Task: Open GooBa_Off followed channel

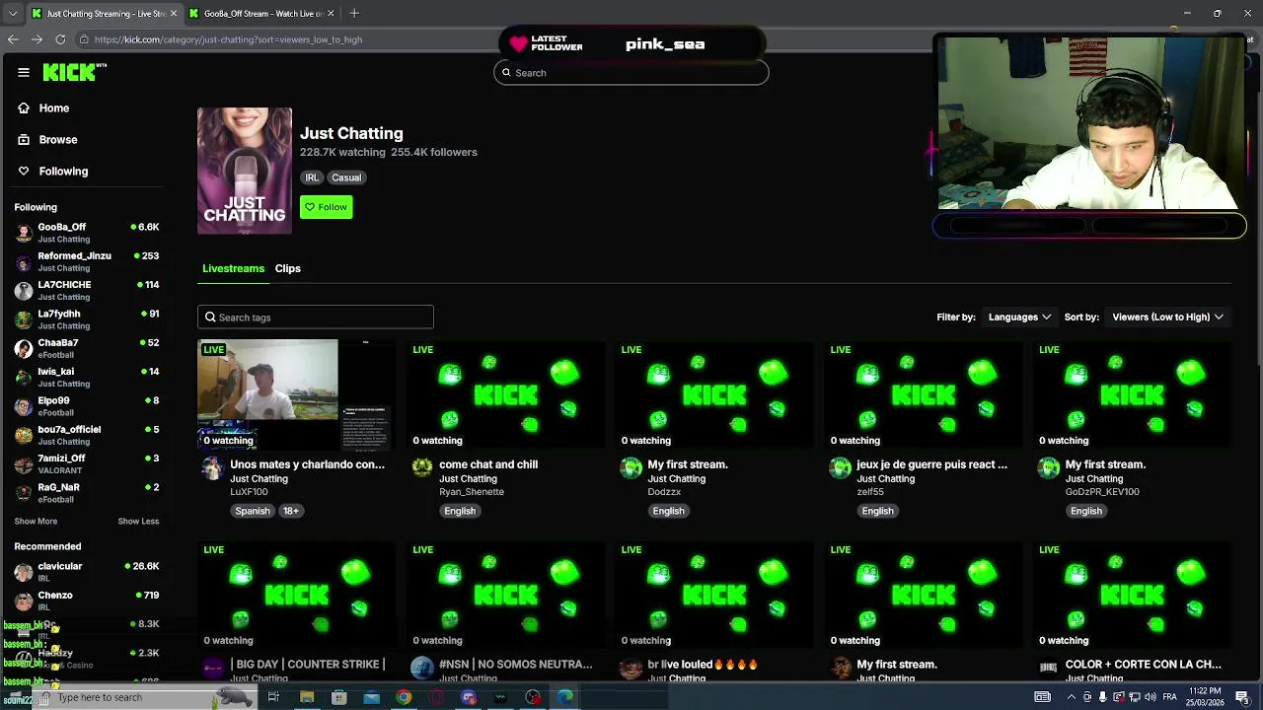Action: (87, 233)
